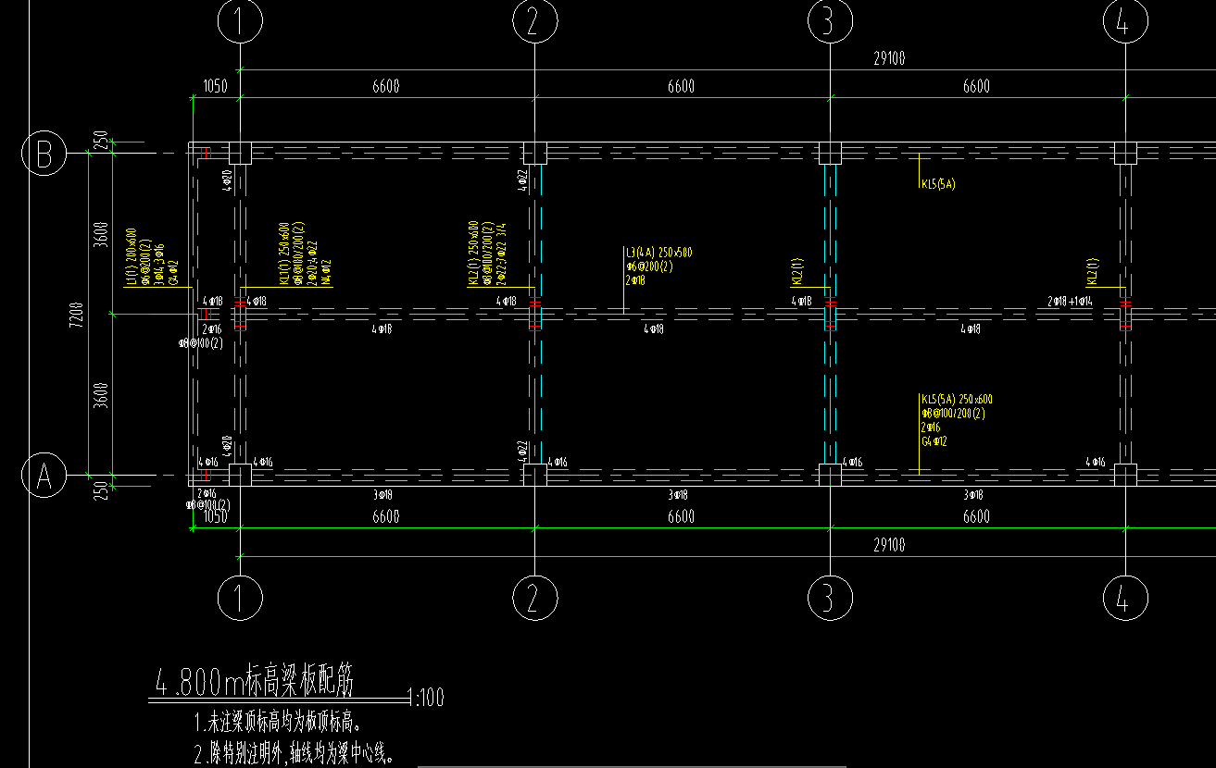Select the top axis bubble numbered 1
The image size is (1216, 768).
pos(239,20)
